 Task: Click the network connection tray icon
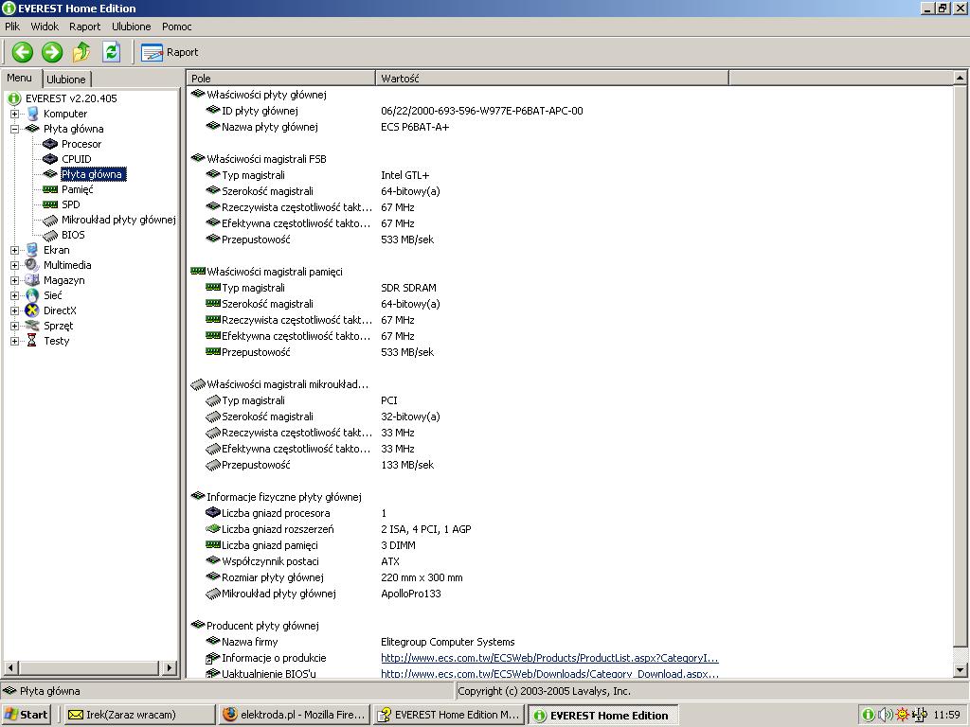[919, 715]
